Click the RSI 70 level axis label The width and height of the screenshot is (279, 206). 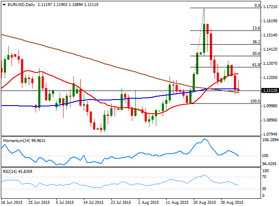coord(265,176)
